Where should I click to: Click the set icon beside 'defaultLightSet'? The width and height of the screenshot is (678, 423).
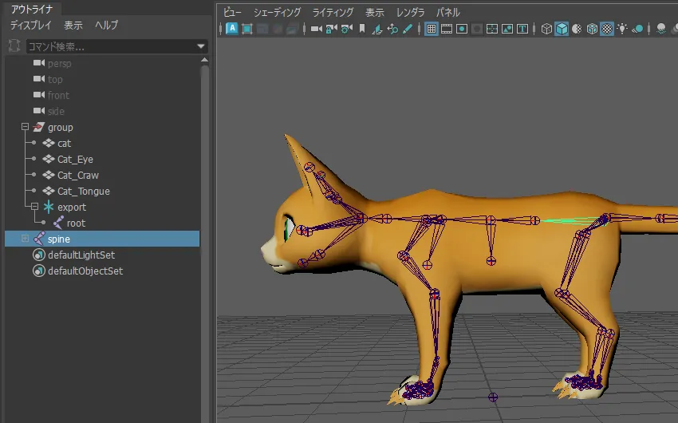[x=39, y=255]
